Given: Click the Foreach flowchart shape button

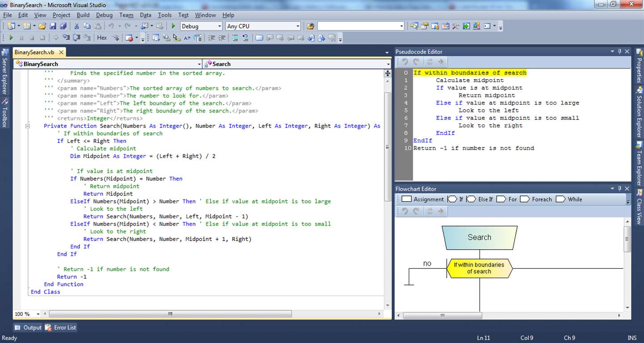Looking at the screenshot, I should (x=536, y=199).
